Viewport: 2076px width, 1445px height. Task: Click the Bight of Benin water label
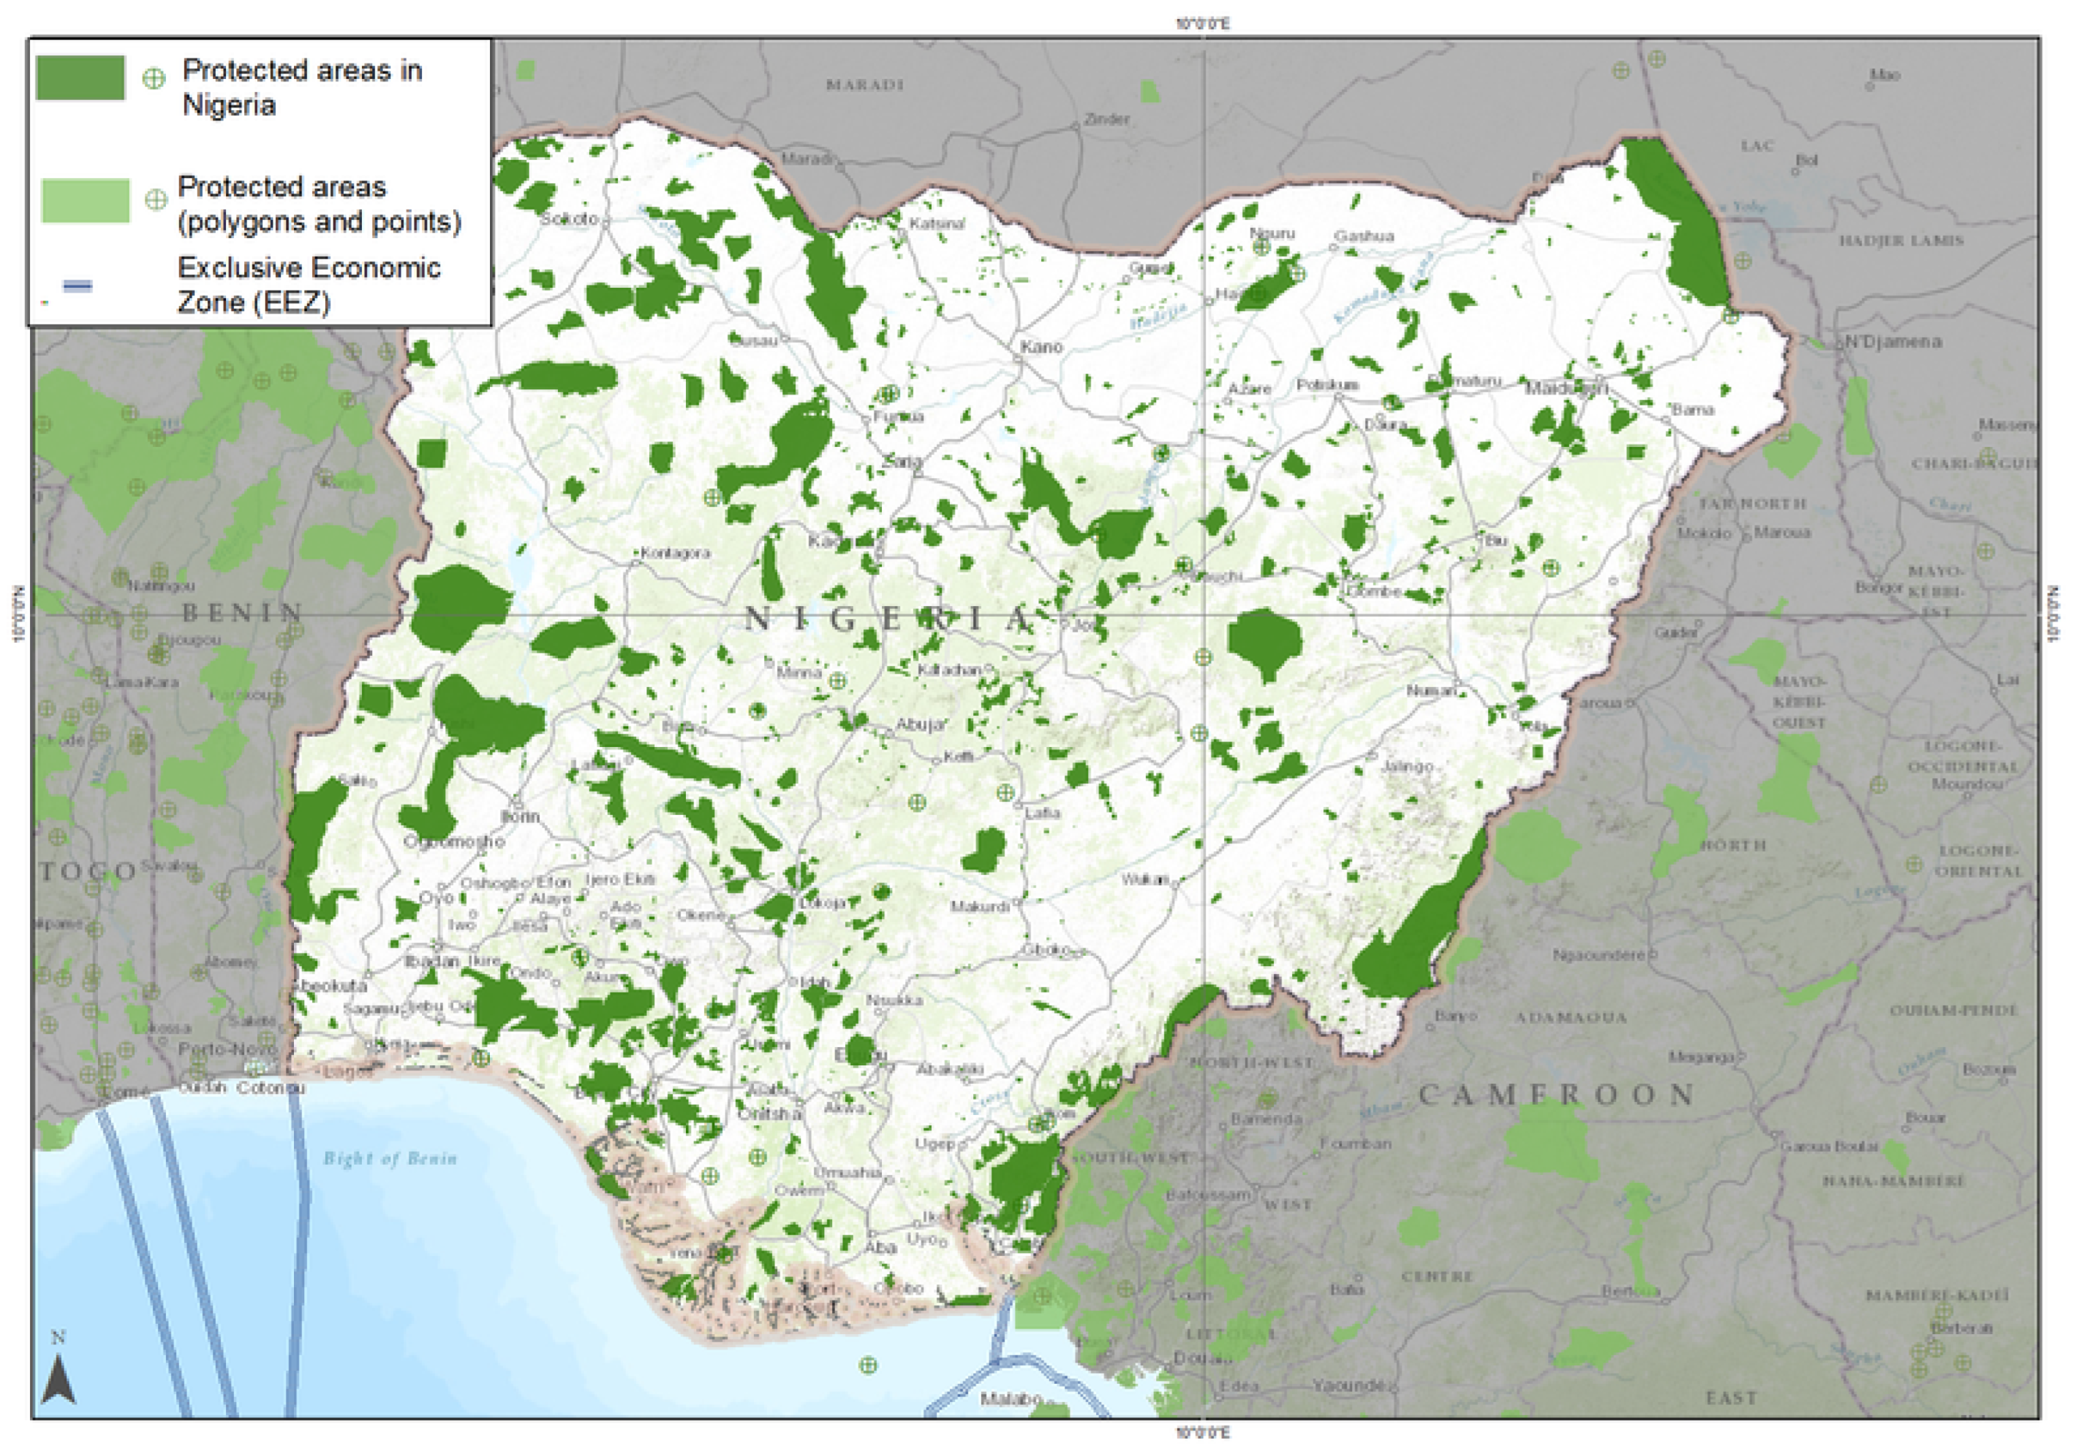tap(390, 1159)
